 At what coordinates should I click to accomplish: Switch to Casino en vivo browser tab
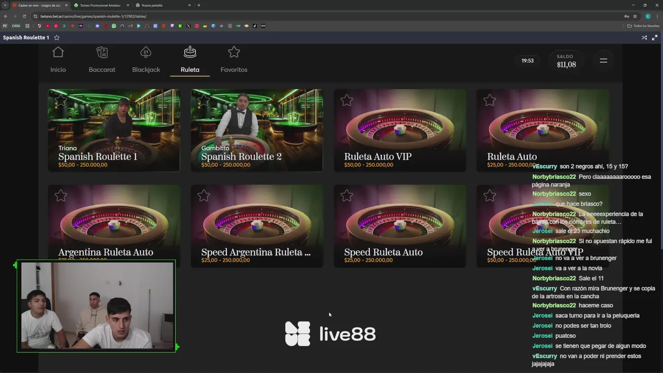pos(39,5)
